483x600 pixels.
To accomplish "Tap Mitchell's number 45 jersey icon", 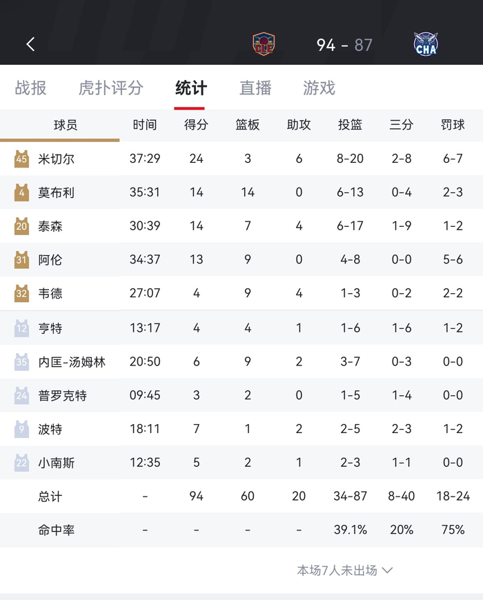I will pyautogui.click(x=21, y=159).
